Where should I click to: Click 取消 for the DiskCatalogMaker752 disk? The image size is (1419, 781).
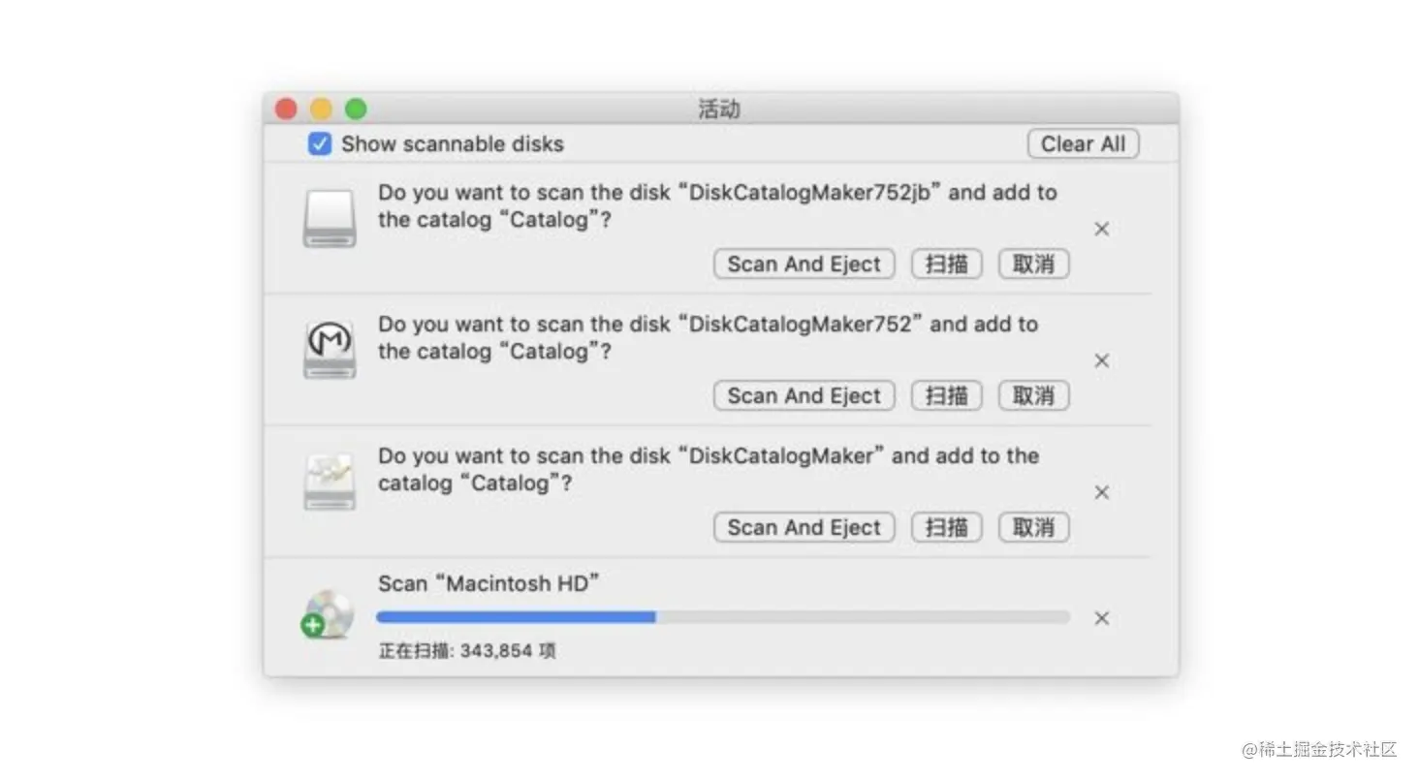click(1033, 396)
